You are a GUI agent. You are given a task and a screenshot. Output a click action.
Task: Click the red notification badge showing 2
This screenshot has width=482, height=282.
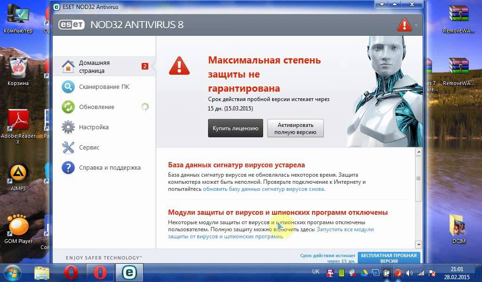point(145,66)
